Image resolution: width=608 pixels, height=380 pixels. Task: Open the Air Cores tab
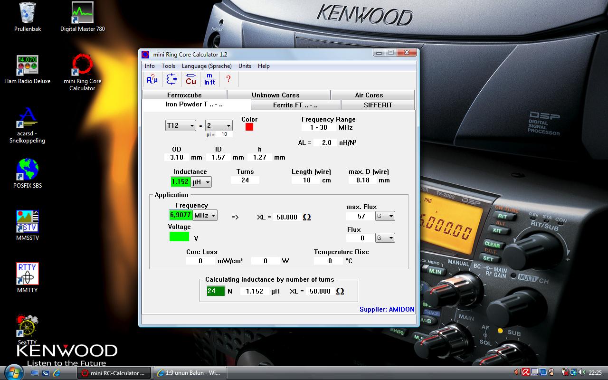(x=369, y=95)
